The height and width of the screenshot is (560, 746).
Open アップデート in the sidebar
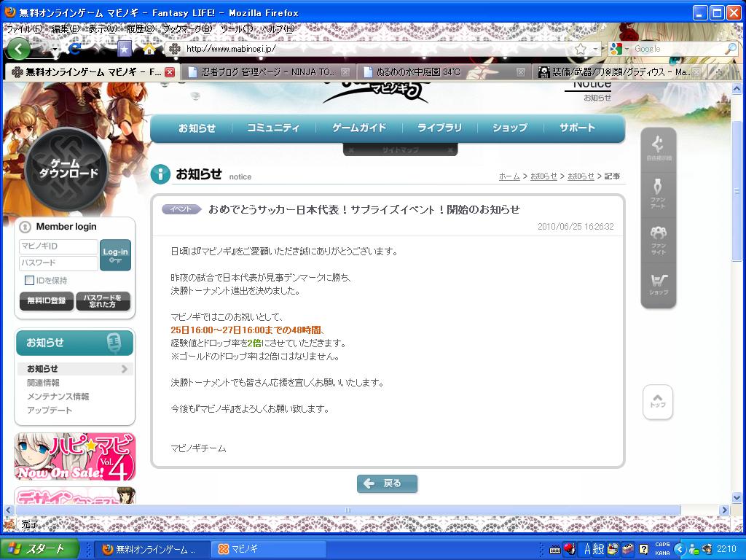tap(50, 410)
